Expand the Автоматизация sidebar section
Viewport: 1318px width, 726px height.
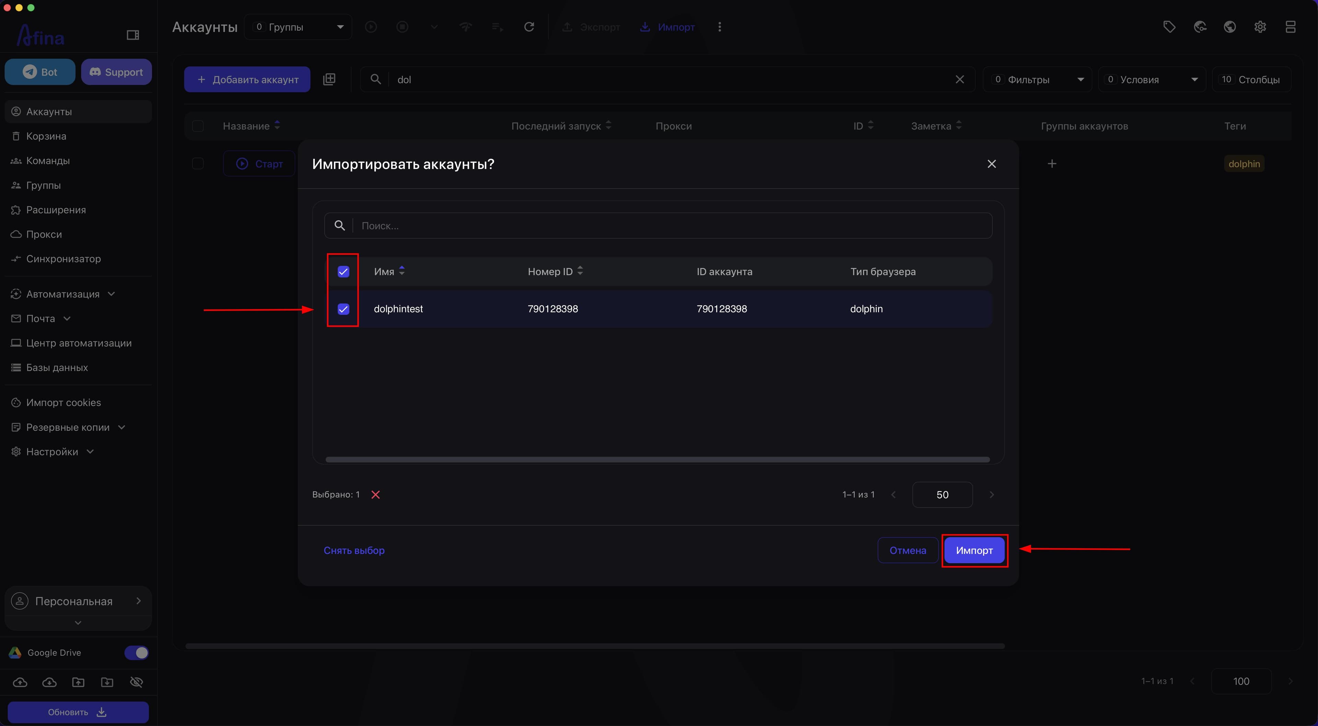pyautogui.click(x=63, y=294)
